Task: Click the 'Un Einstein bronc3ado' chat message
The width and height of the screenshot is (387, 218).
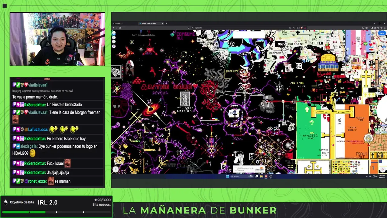Action: click(x=64, y=105)
